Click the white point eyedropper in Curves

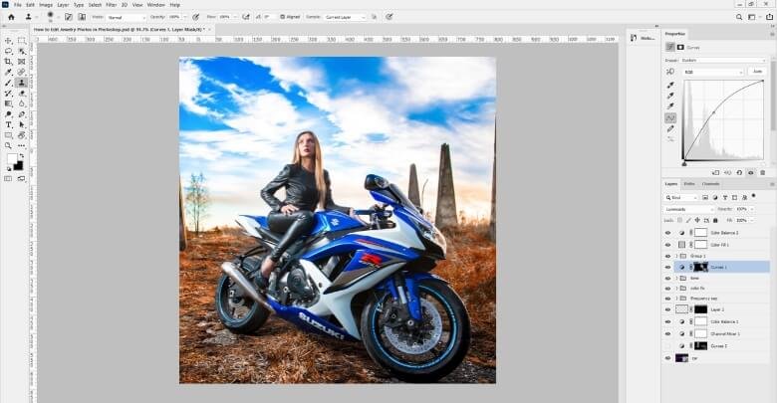(670, 106)
